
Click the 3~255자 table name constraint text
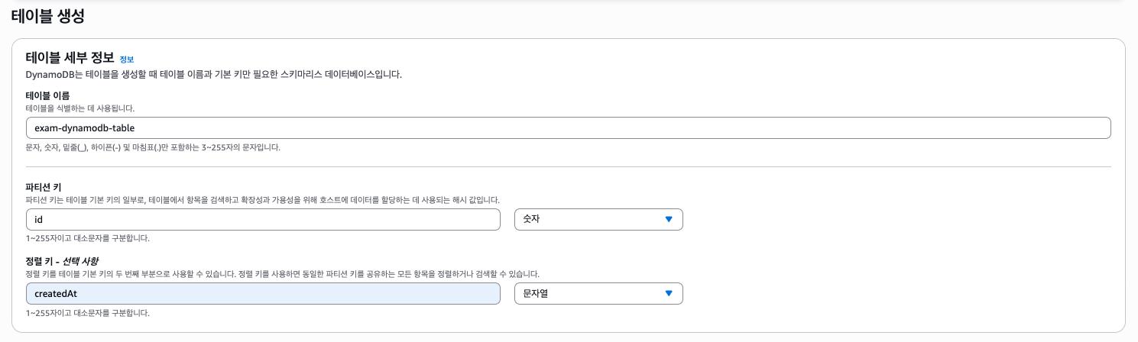(153, 147)
